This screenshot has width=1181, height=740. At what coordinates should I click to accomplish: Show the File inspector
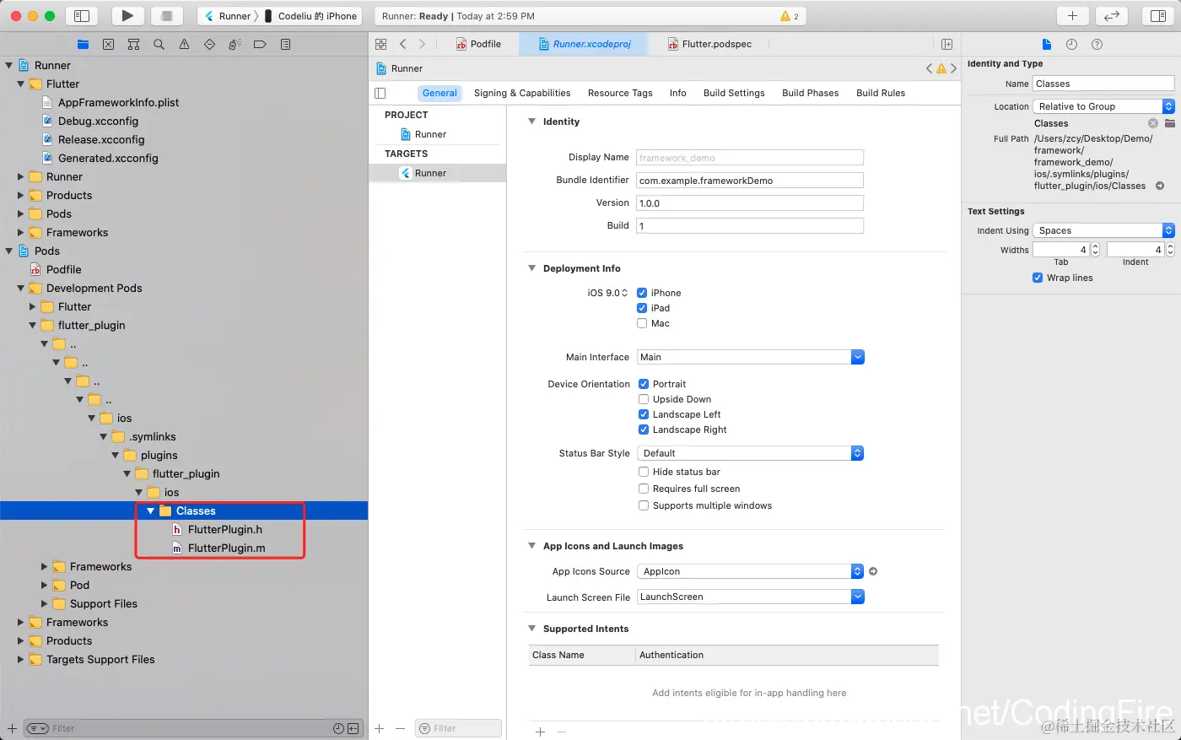tap(1047, 45)
